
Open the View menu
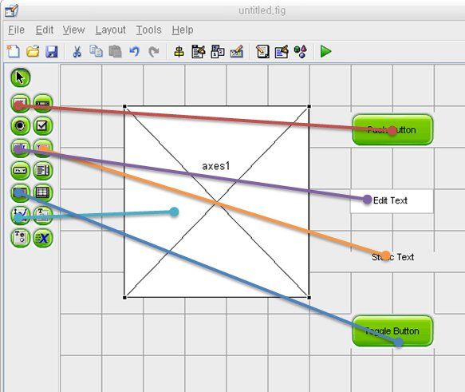click(74, 30)
